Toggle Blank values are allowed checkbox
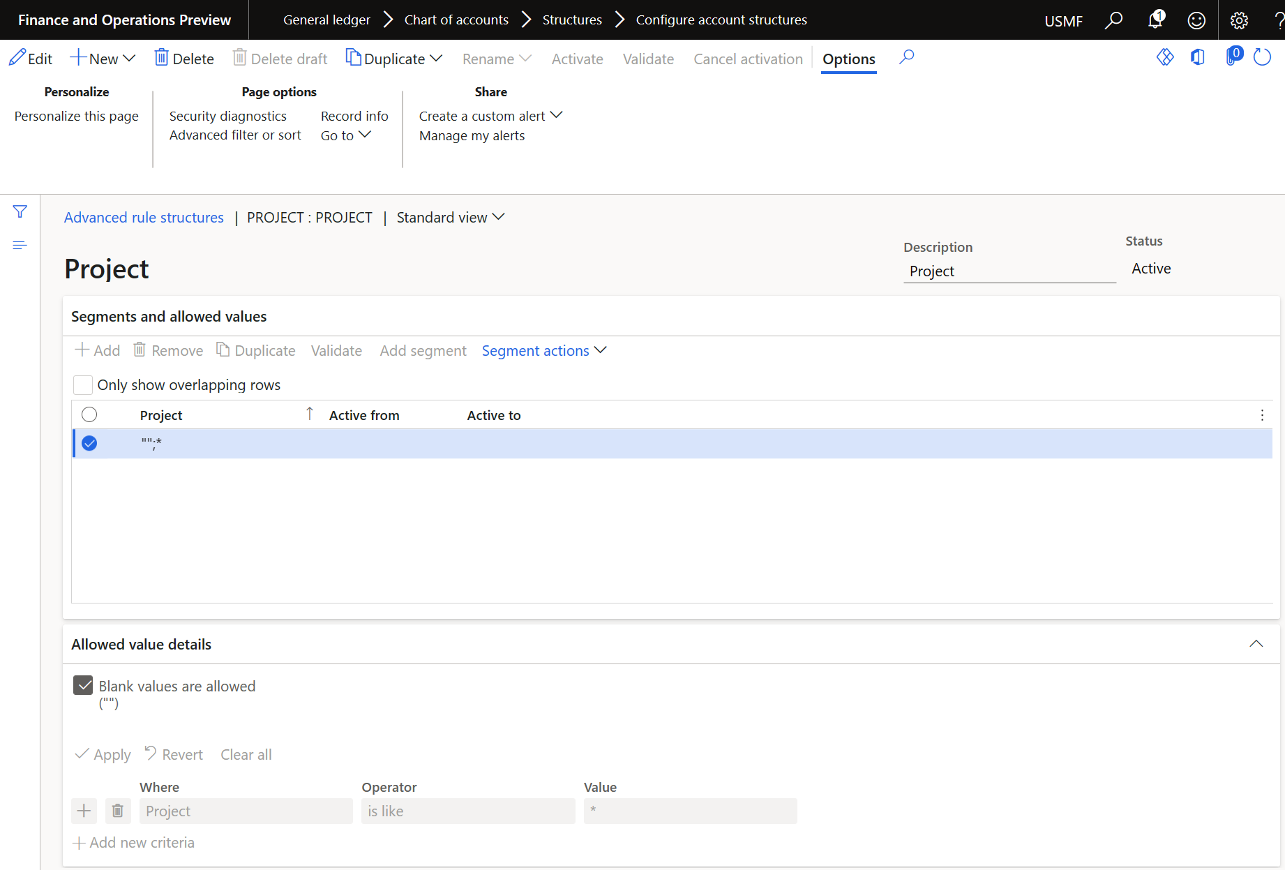 tap(83, 685)
